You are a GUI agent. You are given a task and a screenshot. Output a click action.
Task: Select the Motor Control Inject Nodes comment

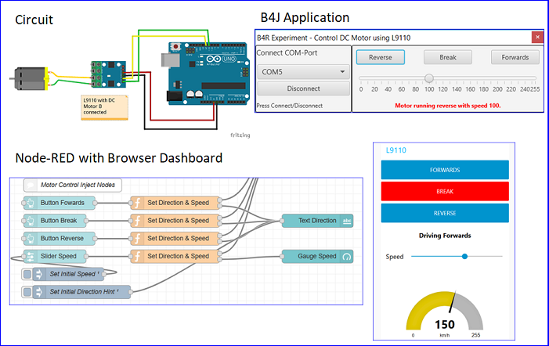click(73, 185)
